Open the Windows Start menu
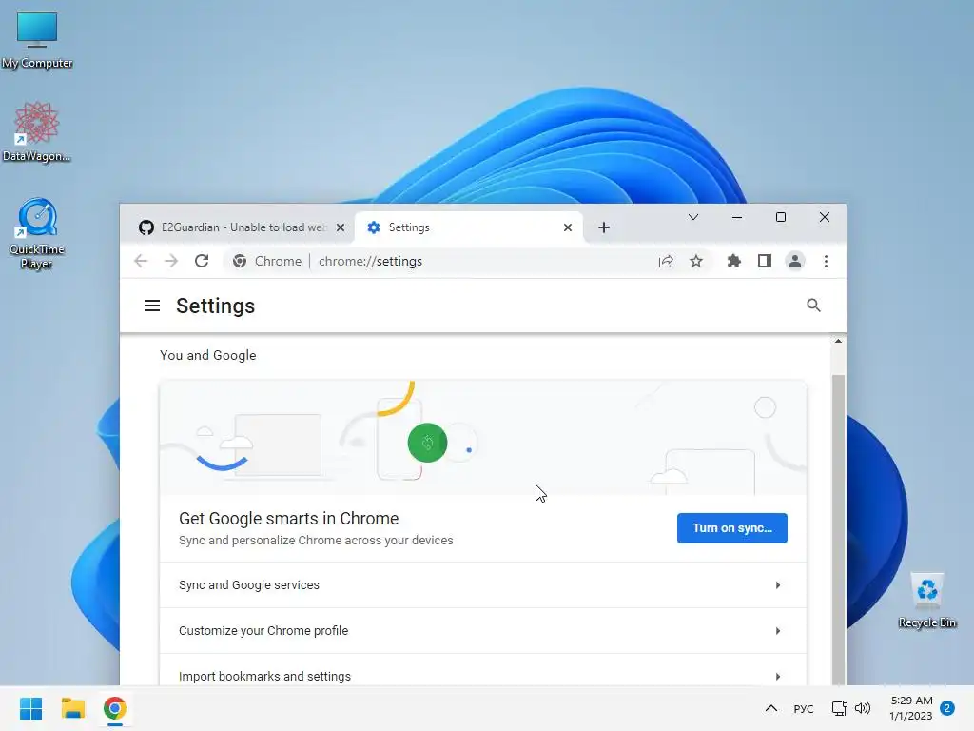This screenshot has width=974, height=731. tap(30, 708)
